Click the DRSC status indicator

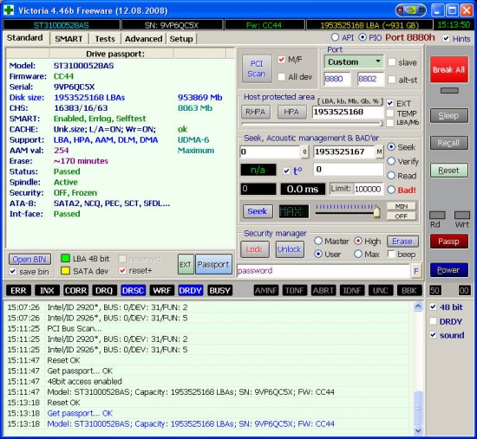(133, 290)
